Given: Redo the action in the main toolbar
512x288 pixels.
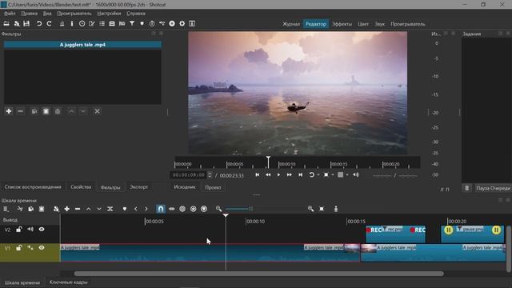Looking at the screenshot, I should (49, 23).
